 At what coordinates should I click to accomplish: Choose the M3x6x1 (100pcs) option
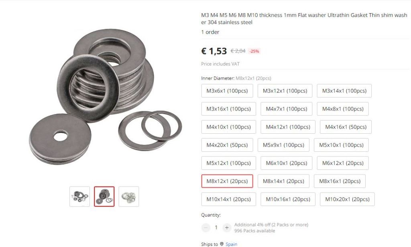tap(227, 91)
